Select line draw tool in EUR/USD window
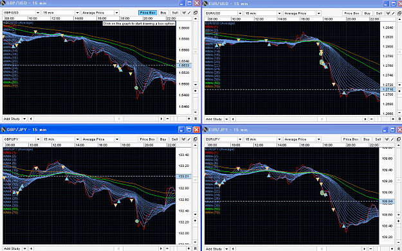402x251 pixels. coord(393,13)
